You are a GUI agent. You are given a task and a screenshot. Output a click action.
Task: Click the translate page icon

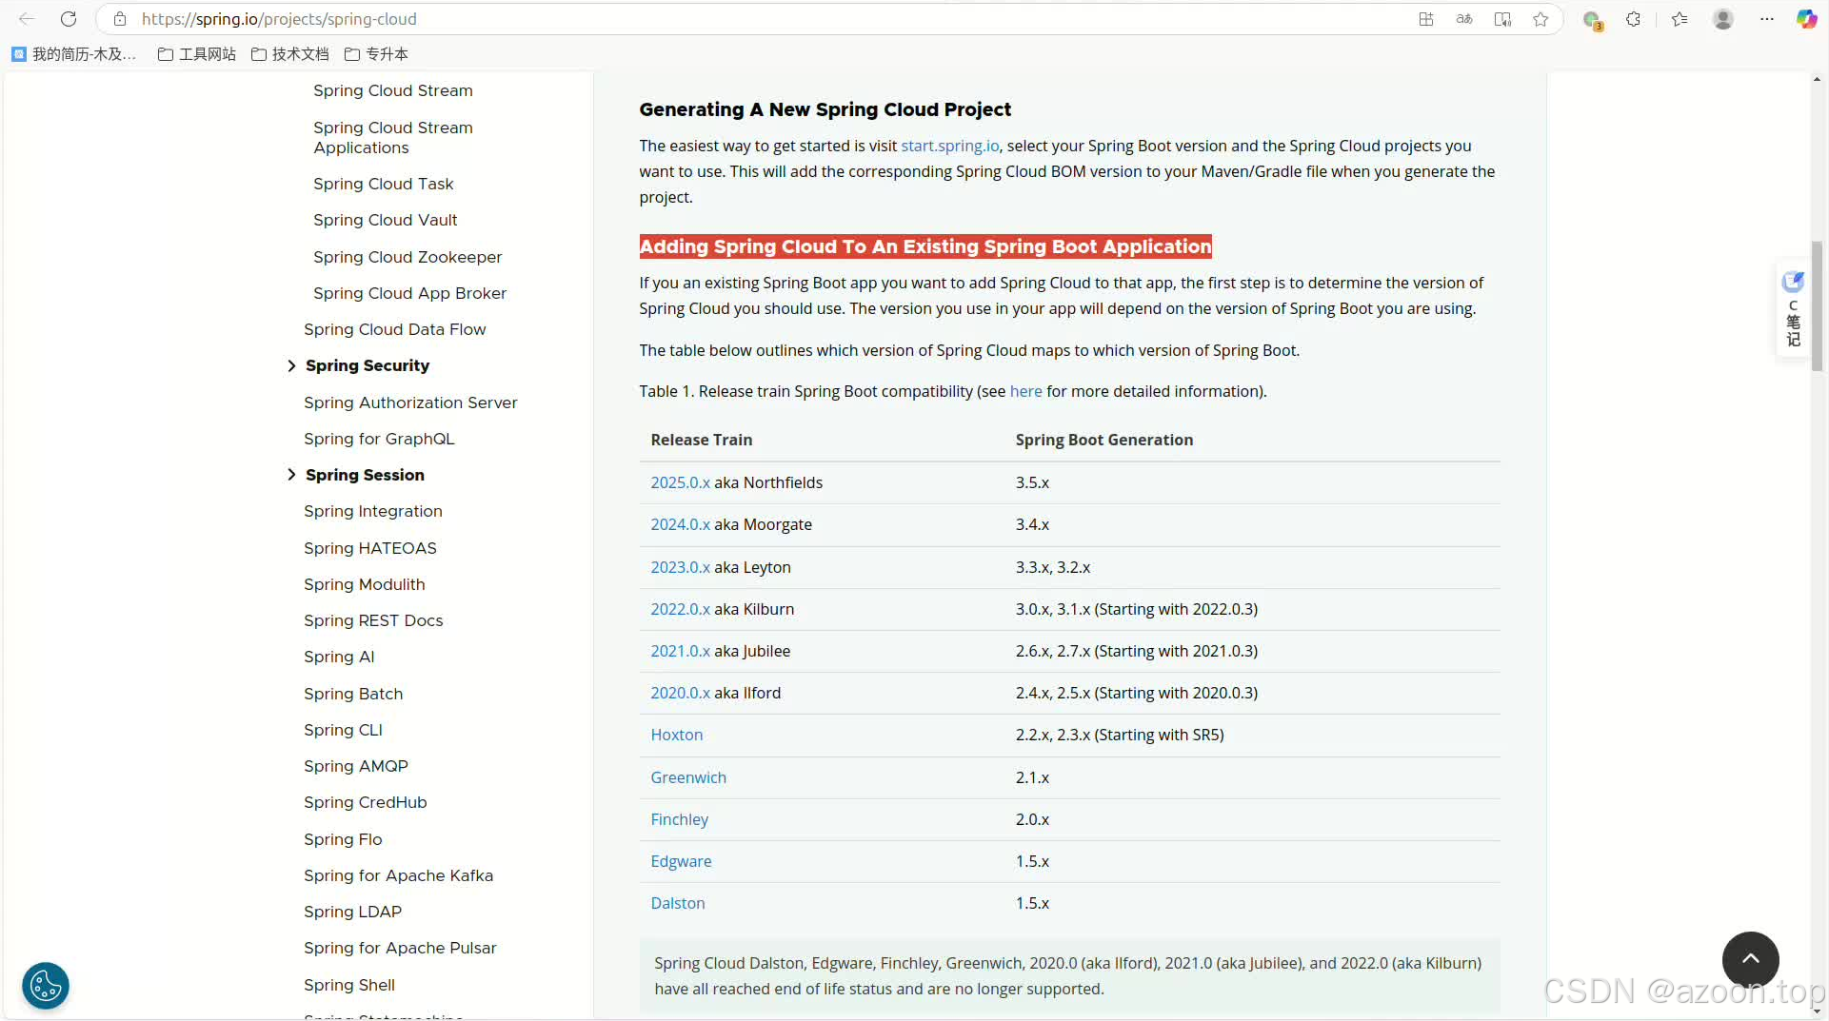(1464, 19)
